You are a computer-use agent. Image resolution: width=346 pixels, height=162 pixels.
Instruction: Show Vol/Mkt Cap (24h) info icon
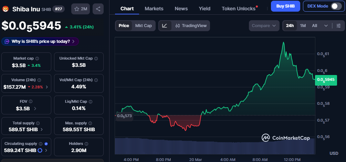point(96,80)
